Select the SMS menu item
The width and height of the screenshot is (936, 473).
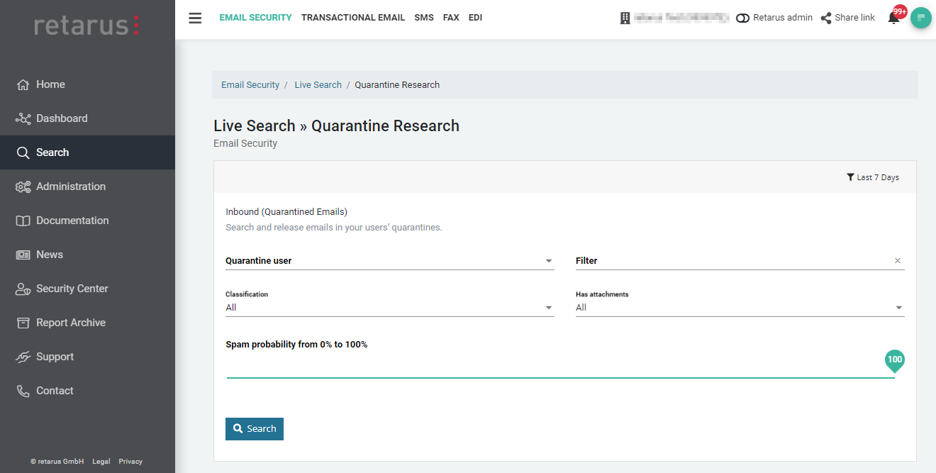point(424,18)
